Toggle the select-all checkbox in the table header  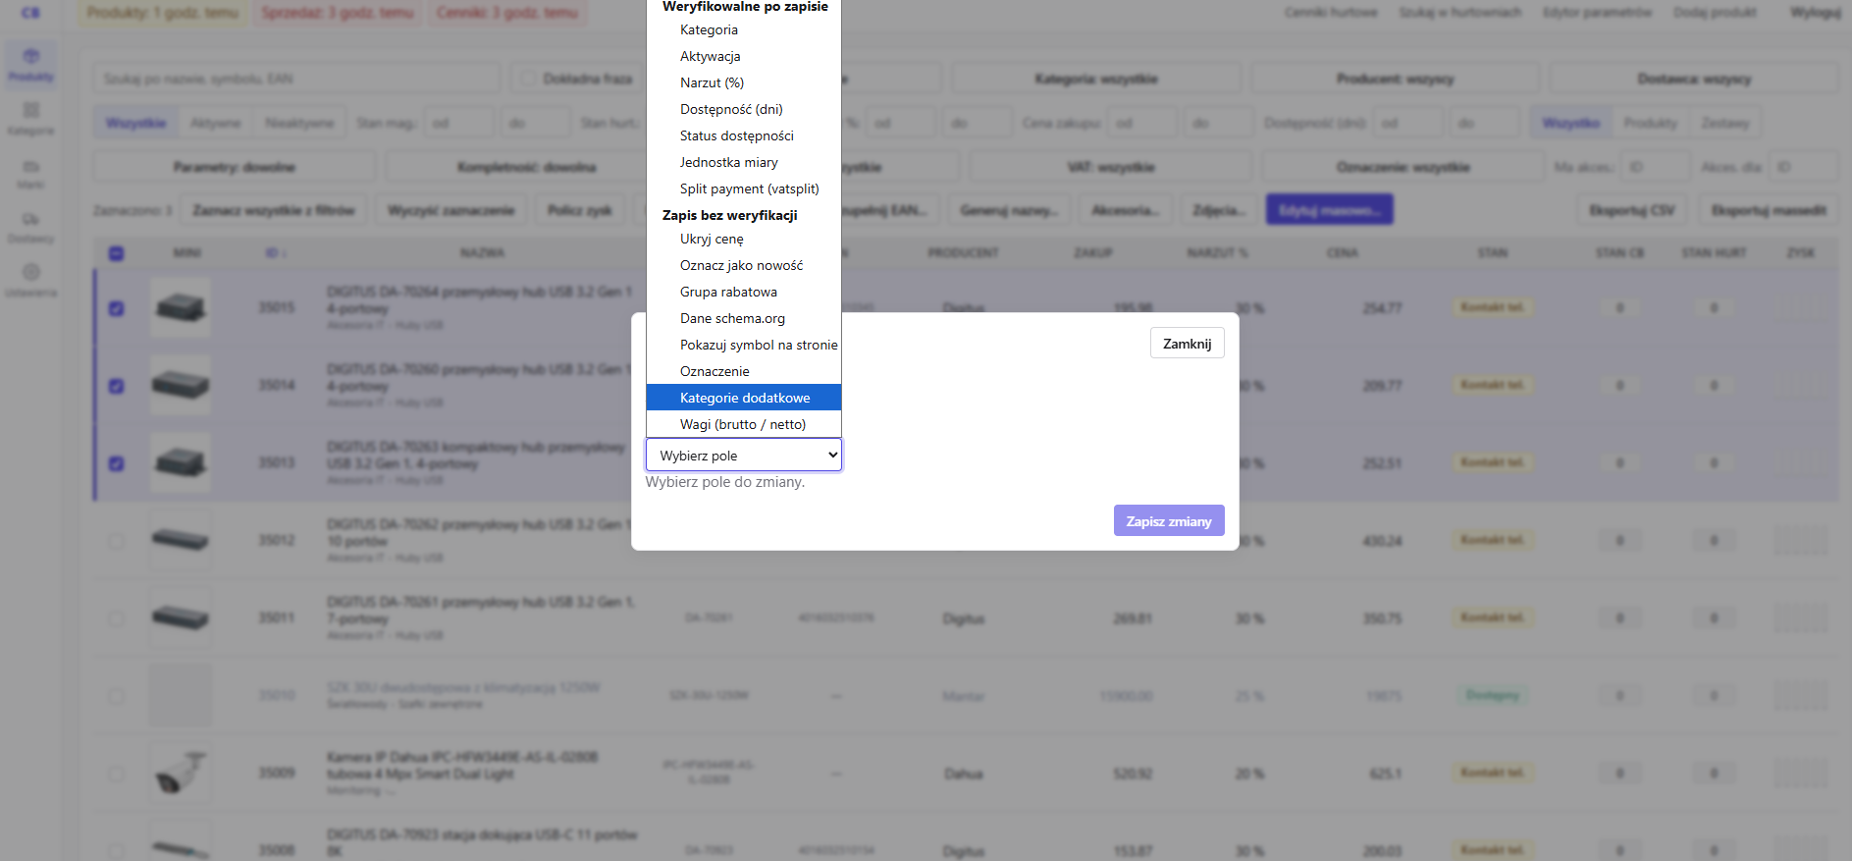pyautogui.click(x=116, y=253)
